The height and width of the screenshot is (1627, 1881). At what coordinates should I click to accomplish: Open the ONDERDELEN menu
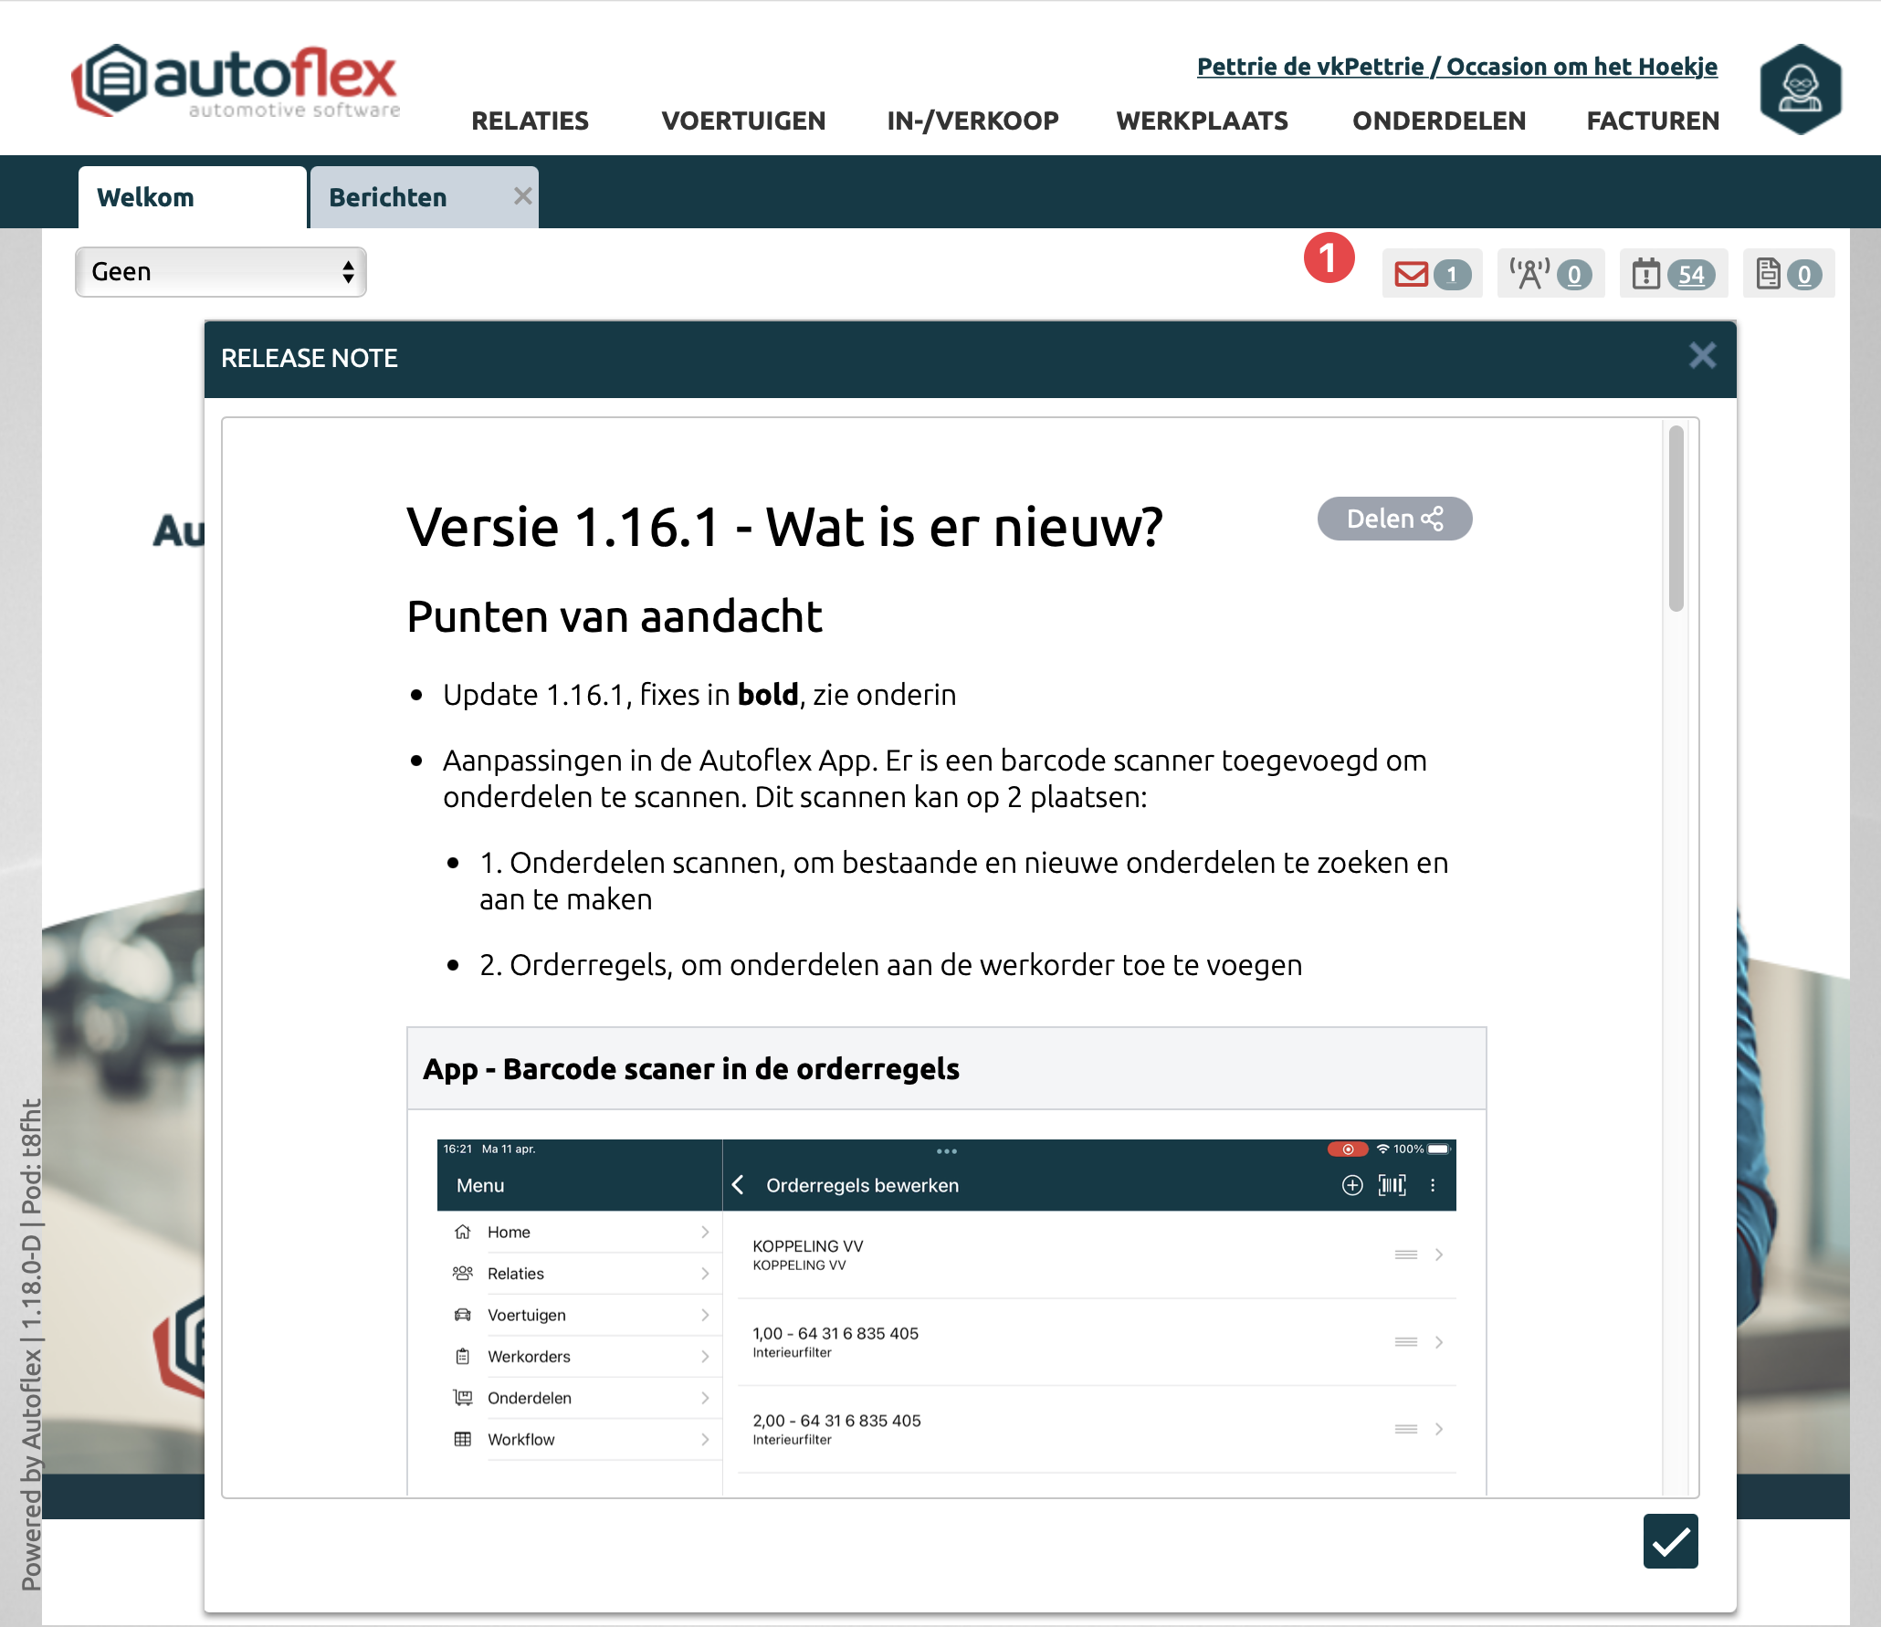[1439, 121]
